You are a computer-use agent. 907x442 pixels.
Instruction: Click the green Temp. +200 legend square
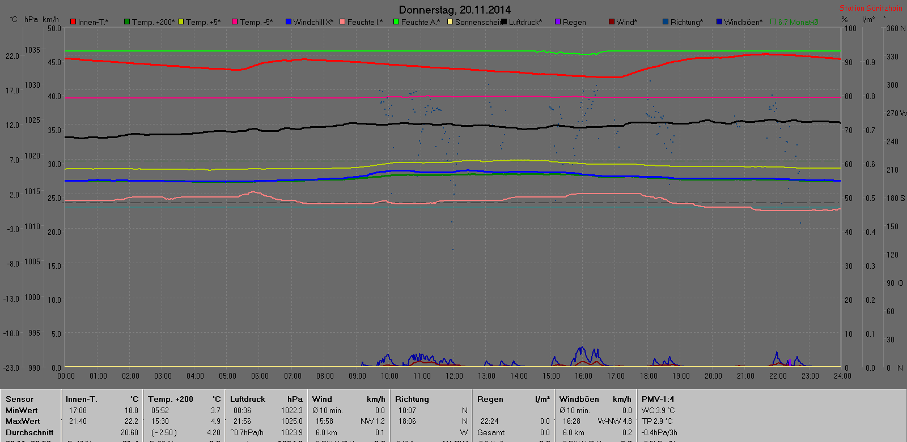click(127, 22)
